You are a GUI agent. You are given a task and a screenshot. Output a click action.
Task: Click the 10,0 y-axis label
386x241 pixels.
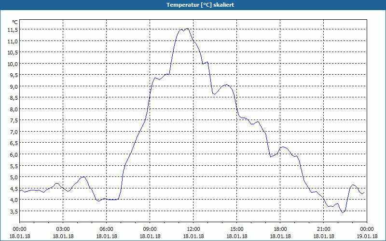click(13, 64)
